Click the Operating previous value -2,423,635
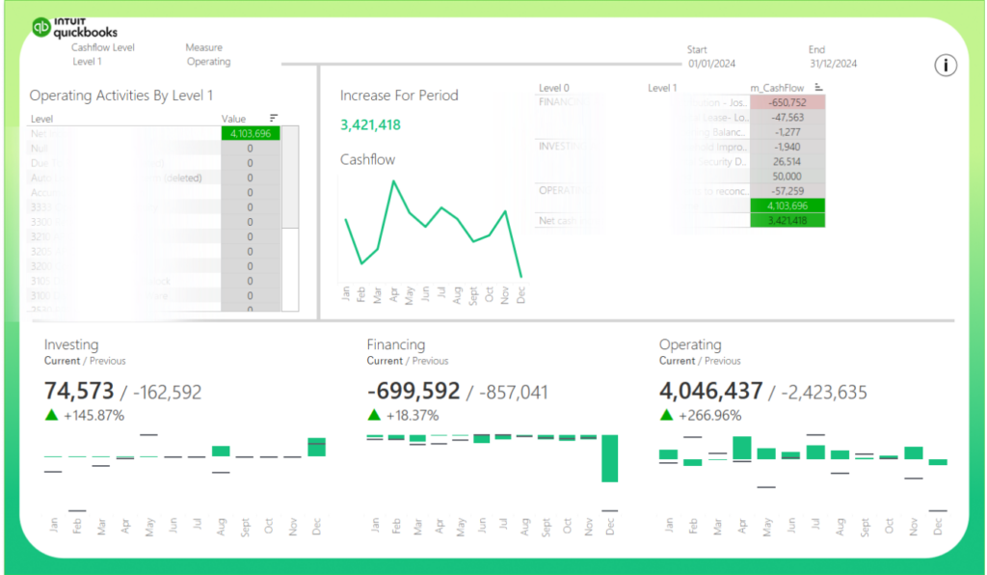 click(824, 393)
